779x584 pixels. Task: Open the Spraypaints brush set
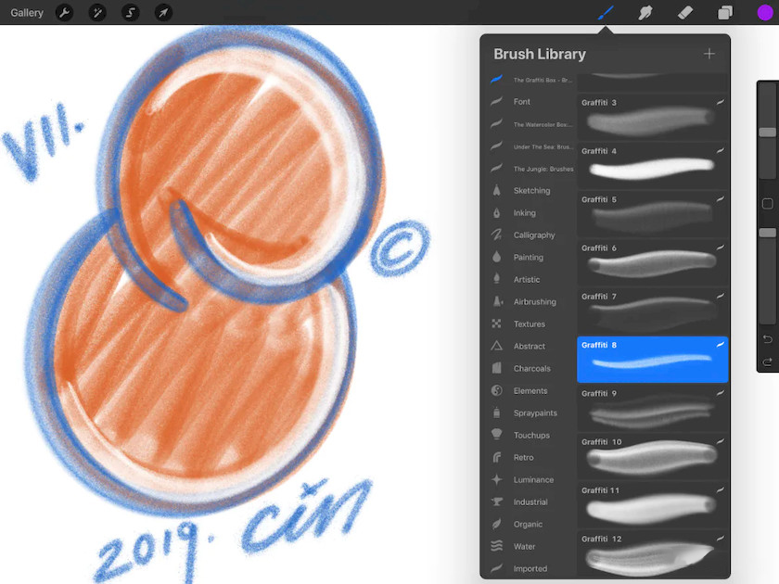click(535, 413)
